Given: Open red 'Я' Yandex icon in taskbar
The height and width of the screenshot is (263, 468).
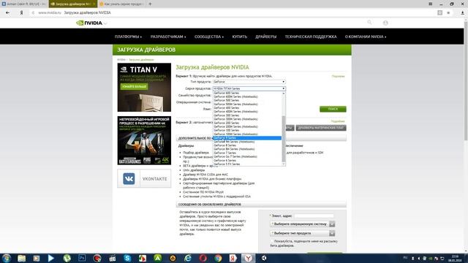Looking at the screenshot, I should [233, 258].
